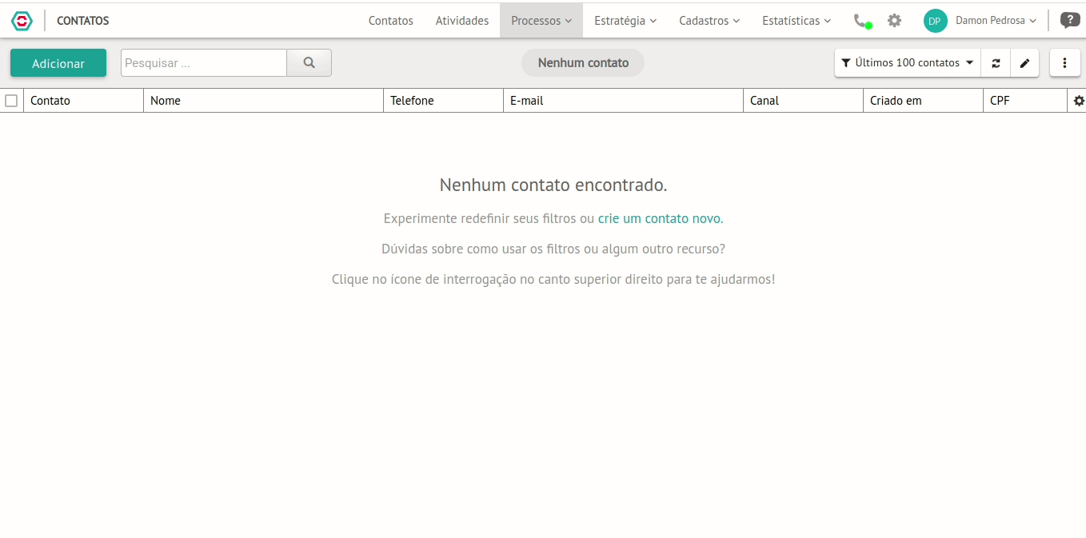Open help question mark icon

click(x=1069, y=21)
